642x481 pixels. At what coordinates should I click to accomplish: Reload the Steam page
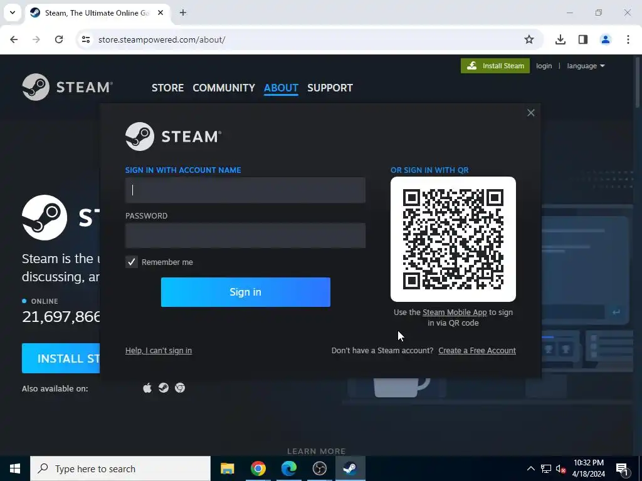tap(59, 39)
